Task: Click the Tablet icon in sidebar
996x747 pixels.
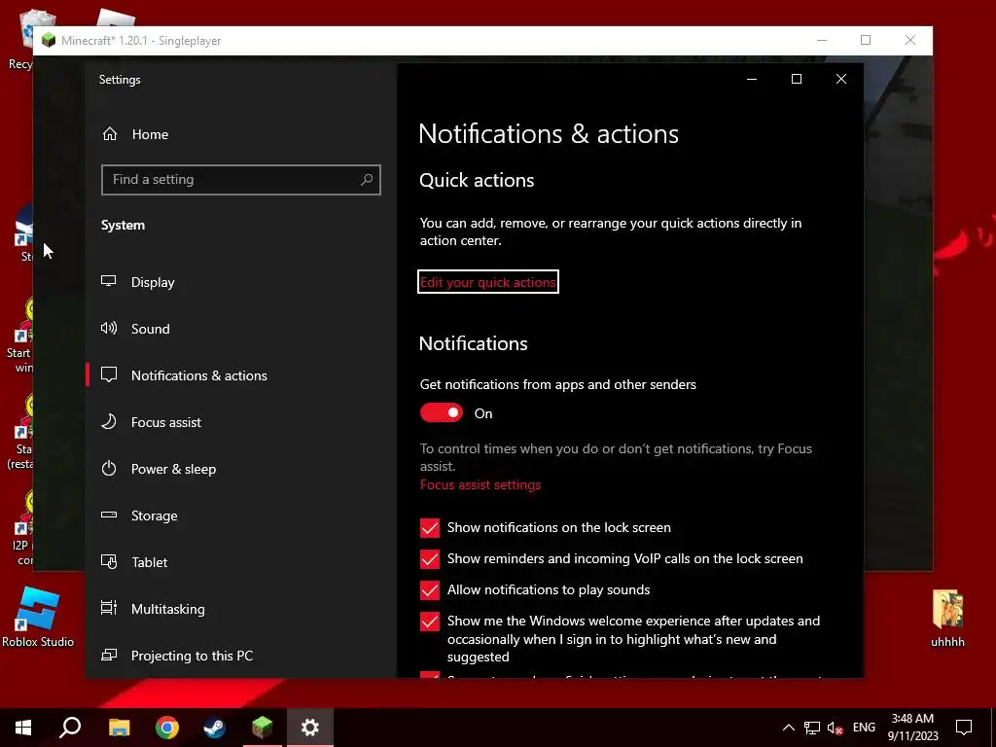Action: 109,562
